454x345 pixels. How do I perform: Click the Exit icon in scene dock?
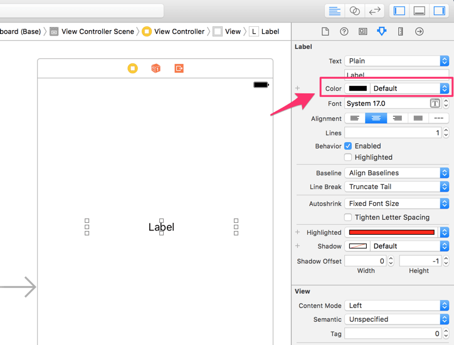coord(179,68)
